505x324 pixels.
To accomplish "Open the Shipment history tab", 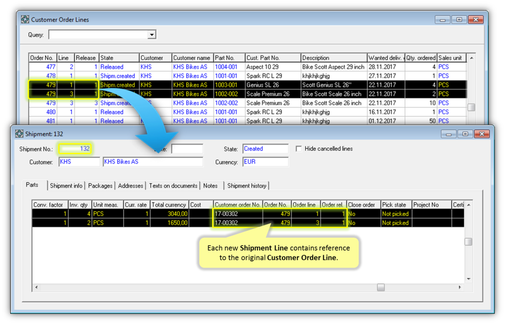I will click(247, 186).
